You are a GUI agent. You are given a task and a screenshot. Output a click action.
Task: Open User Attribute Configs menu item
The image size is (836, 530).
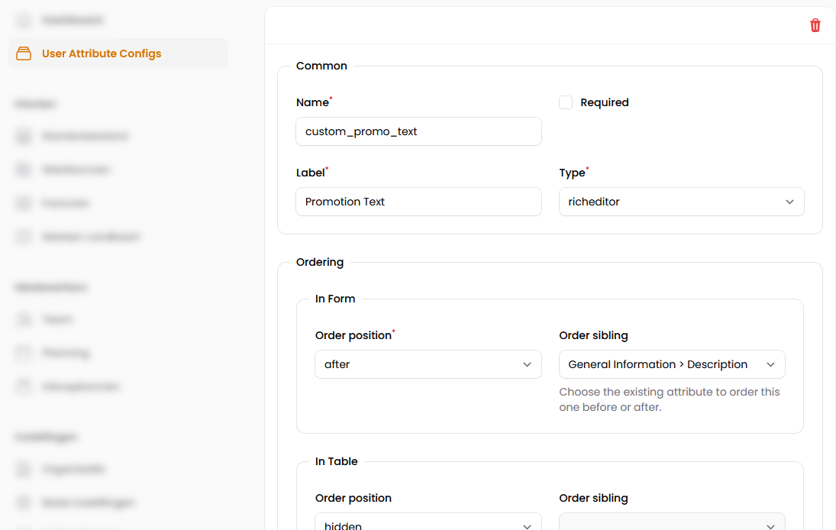(x=118, y=53)
